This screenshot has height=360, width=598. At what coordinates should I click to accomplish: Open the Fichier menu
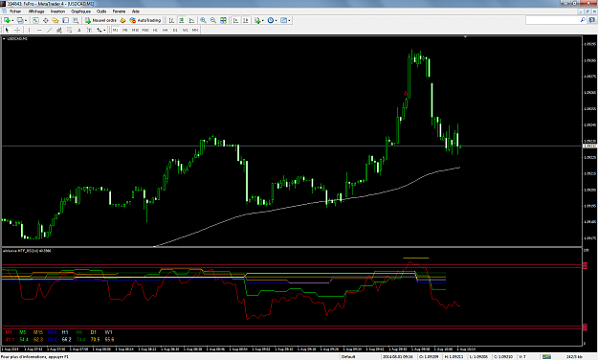pos(15,11)
